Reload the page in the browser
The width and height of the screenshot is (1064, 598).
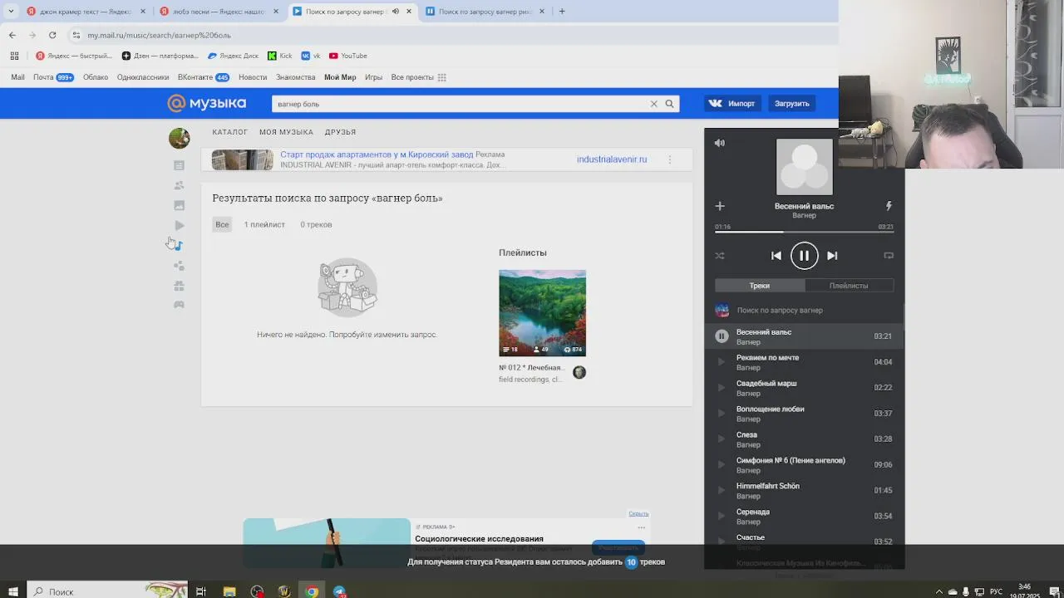coord(52,35)
